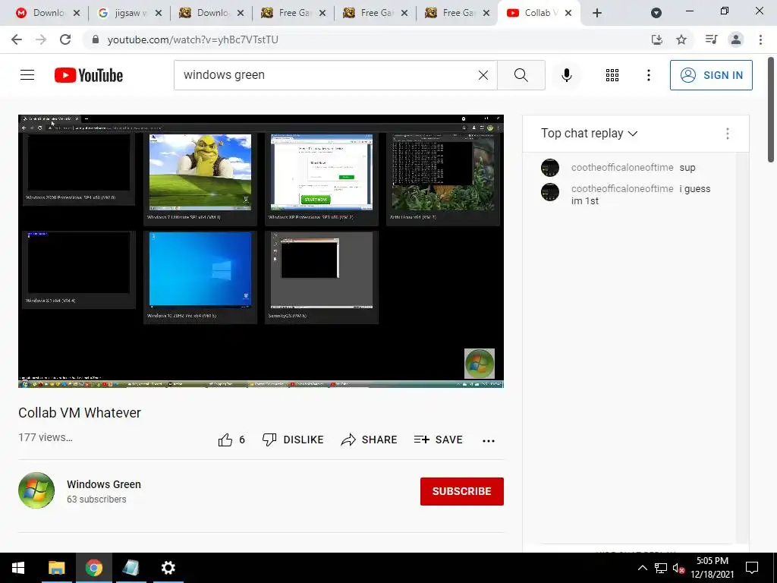Open a new browser tab
This screenshot has width=777, height=583.
[597, 13]
